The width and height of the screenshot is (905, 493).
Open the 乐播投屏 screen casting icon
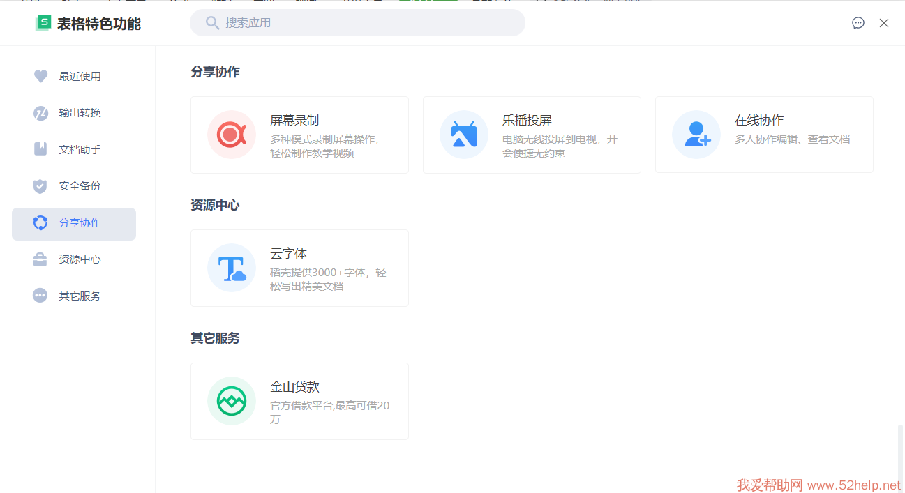click(x=464, y=135)
